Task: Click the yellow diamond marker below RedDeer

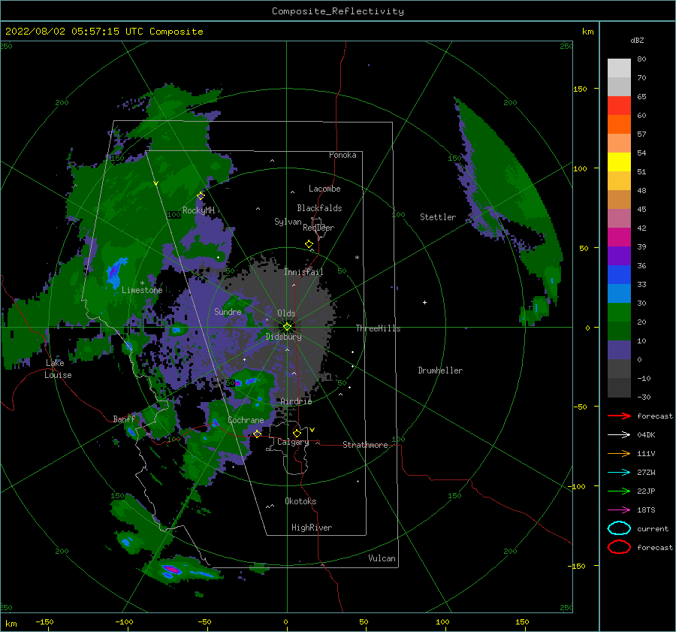Action: [x=309, y=244]
